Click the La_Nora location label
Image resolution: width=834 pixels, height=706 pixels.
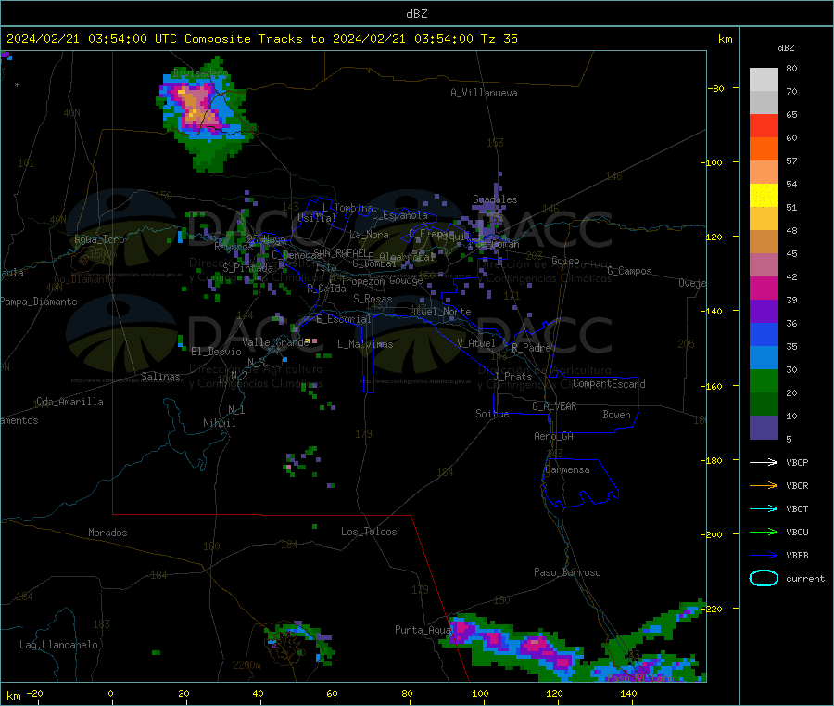(369, 235)
